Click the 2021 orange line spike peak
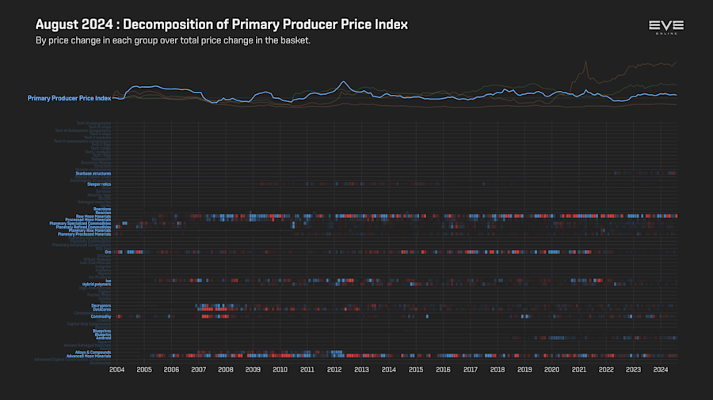 585,62
